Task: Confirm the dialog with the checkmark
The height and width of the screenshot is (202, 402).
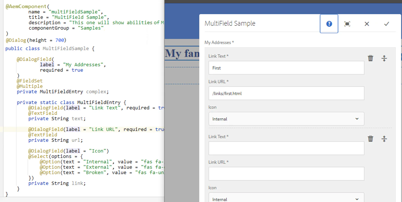Action: click(x=386, y=24)
